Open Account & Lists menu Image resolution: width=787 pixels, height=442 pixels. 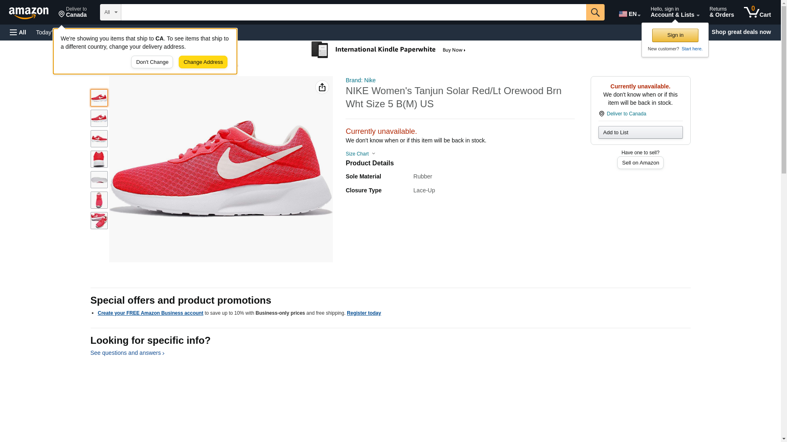pos(674,12)
